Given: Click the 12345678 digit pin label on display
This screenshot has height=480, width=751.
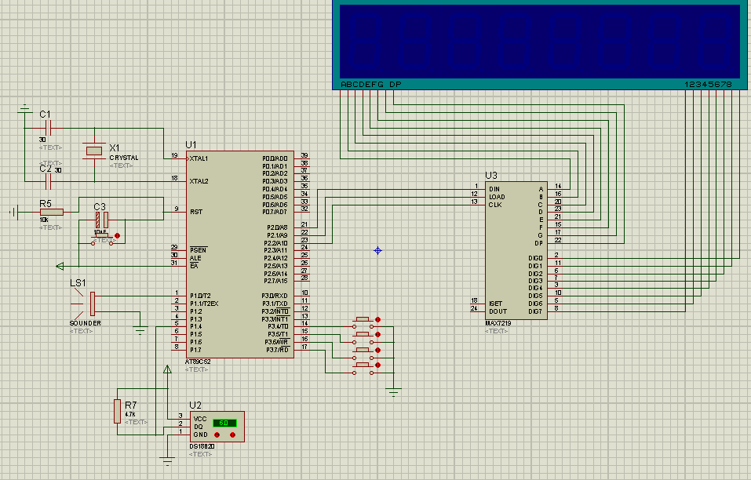Looking at the screenshot, I should coord(708,84).
